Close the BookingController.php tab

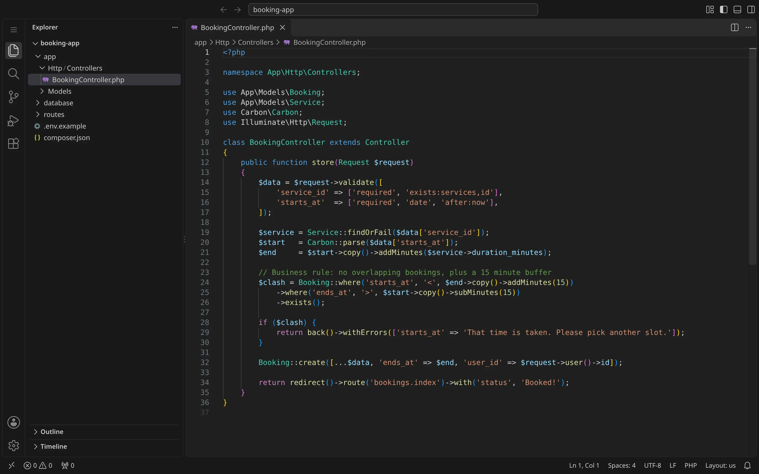click(282, 28)
